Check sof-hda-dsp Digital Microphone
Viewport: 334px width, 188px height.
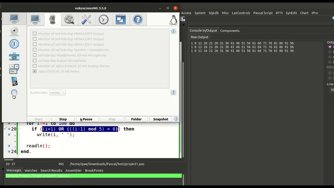pos(35,61)
